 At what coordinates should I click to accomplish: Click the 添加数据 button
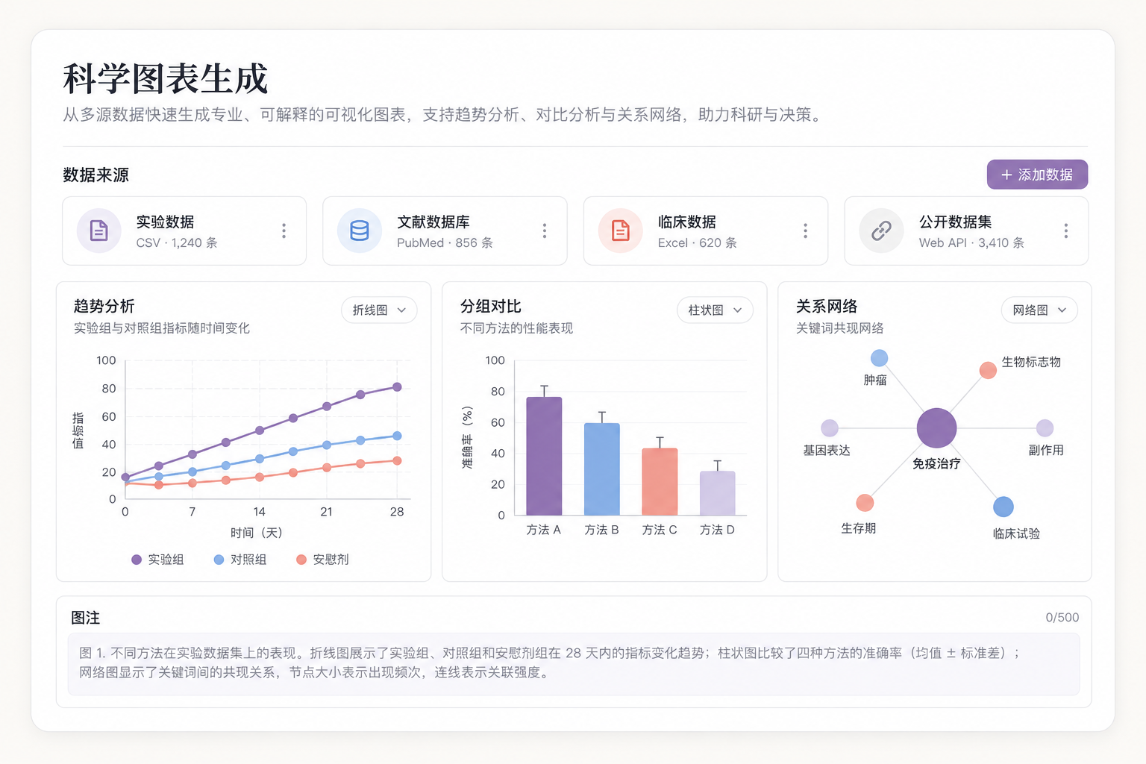[x=1037, y=175]
